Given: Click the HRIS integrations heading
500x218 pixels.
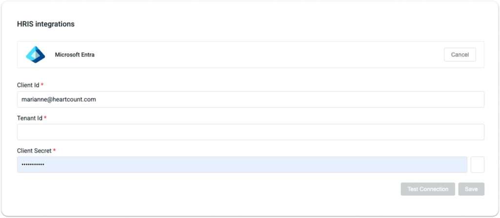Looking at the screenshot, I should click(45, 24).
